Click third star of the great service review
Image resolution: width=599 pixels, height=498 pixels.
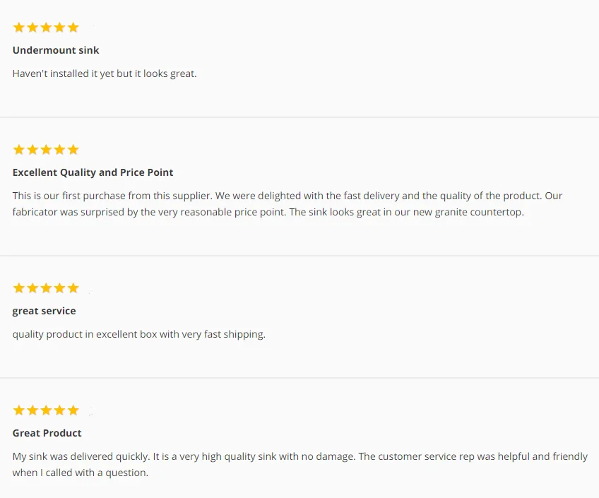(x=46, y=288)
